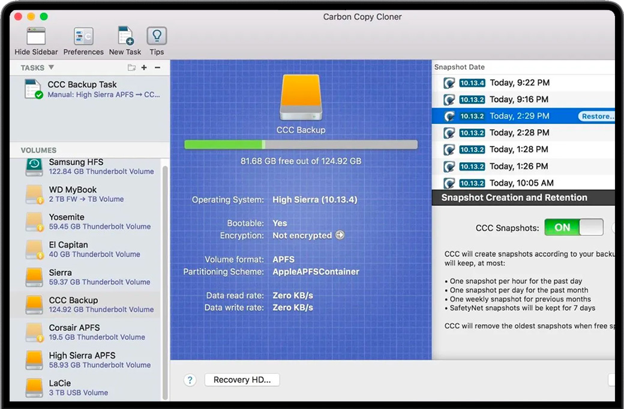This screenshot has height=409, width=624.
Task: Remove a task using the minus icon
Action: (157, 67)
